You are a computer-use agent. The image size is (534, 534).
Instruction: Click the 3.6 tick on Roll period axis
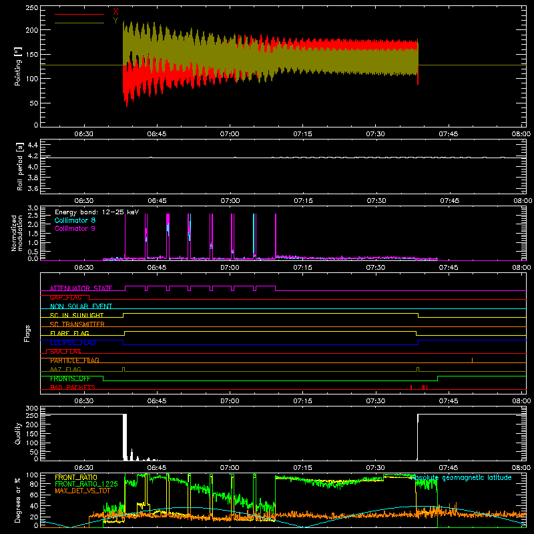[33, 189]
